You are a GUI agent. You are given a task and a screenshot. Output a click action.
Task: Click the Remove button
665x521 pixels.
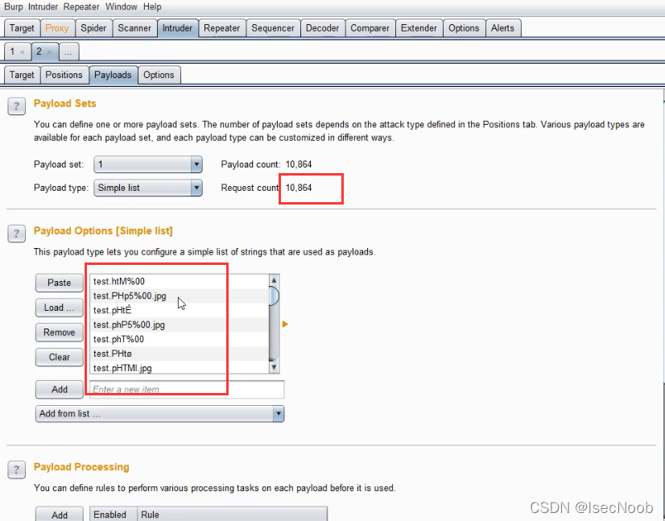(60, 333)
